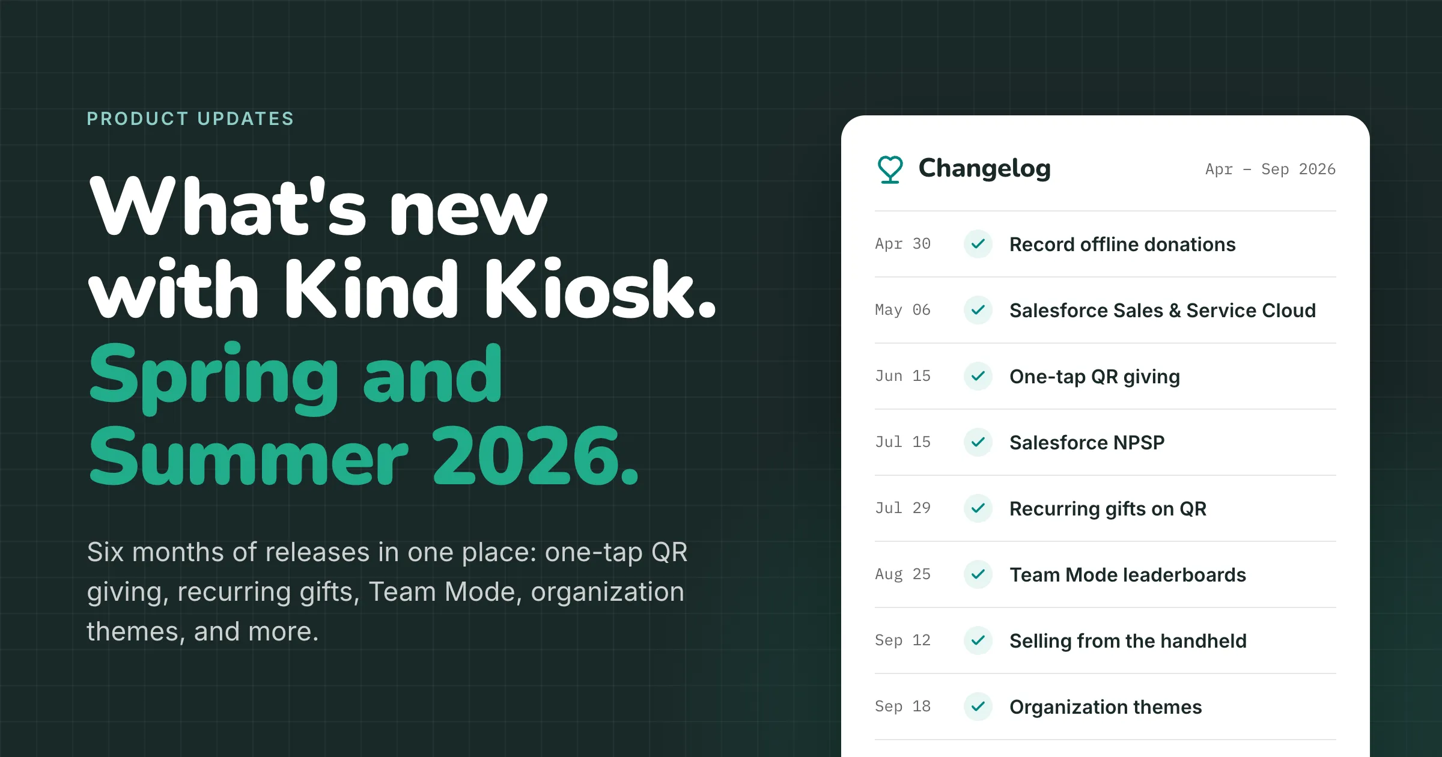The height and width of the screenshot is (757, 1442).
Task: Click the 'Six months of releases' paragraph
Action: click(x=388, y=592)
